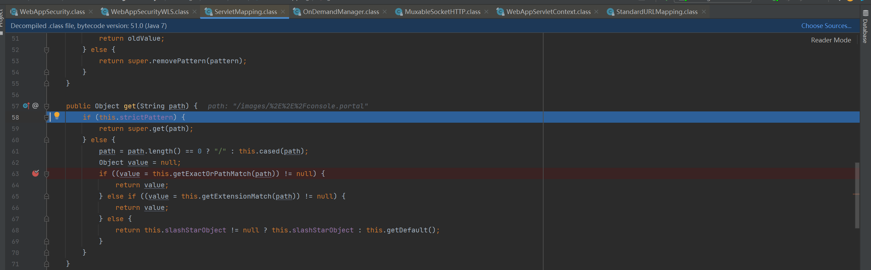Viewport: 871px width, 270px height.
Task: Click line number 61 in the gutter
Action: 15,151
